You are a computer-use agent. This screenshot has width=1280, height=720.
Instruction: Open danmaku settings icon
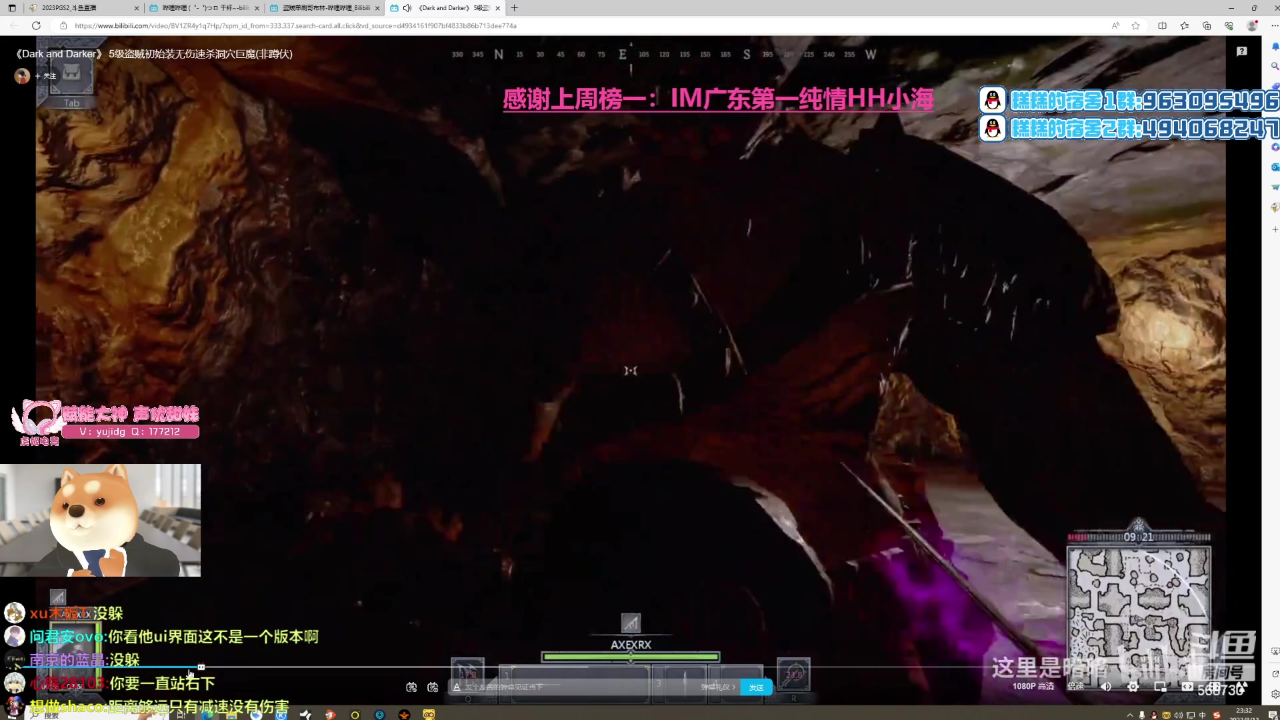[433, 687]
